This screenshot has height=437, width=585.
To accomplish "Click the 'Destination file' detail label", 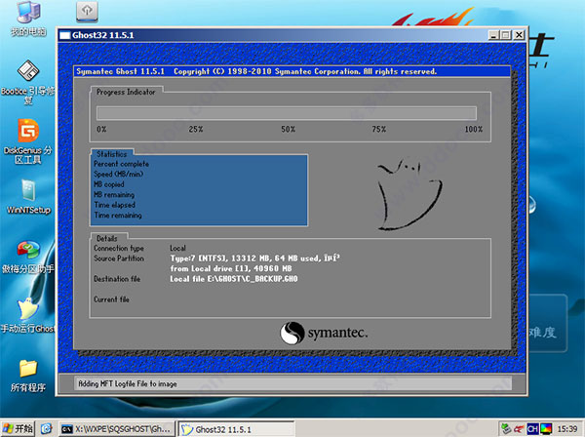I will (x=117, y=279).
